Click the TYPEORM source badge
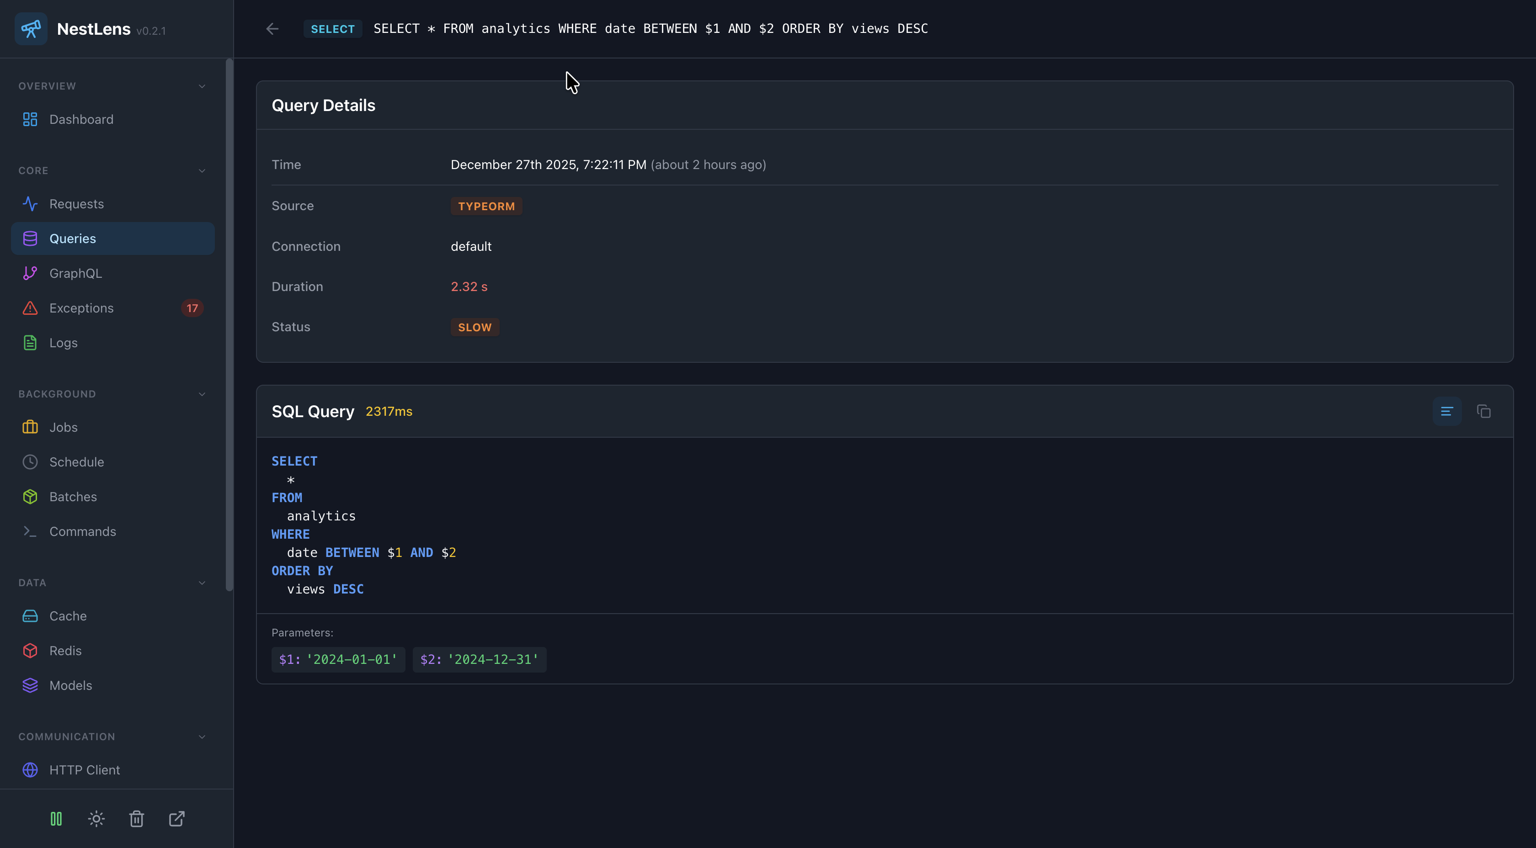Viewport: 1536px width, 848px height. tap(486, 206)
